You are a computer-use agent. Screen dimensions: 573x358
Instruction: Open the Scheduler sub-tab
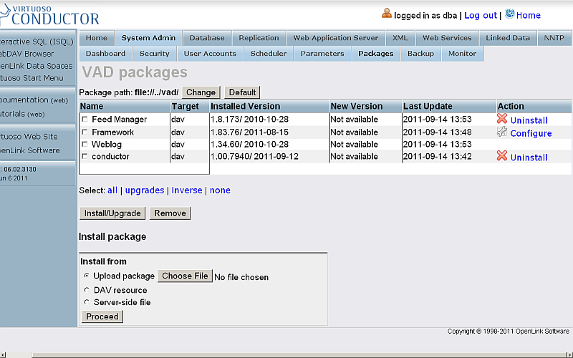pos(268,54)
